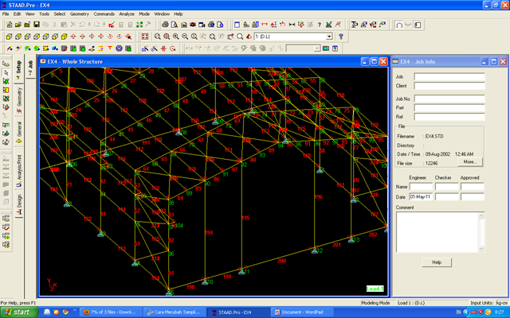Screen dimensions: 510x318
Task: Switch to Document - WordPad taskbar item
Action: (x=302, y=312)
